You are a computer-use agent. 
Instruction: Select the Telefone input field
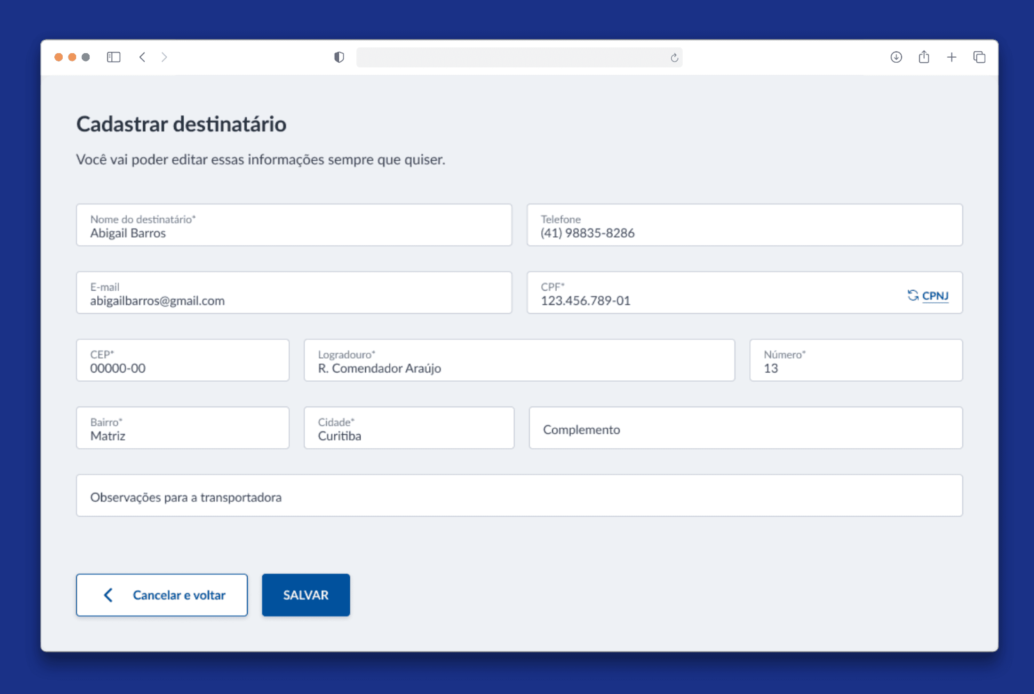click(744, 225)
